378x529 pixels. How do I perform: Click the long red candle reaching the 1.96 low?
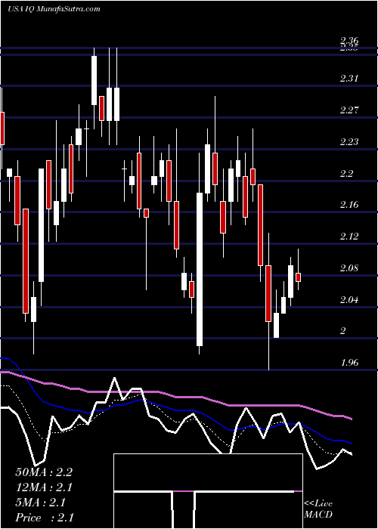[268, 293]
